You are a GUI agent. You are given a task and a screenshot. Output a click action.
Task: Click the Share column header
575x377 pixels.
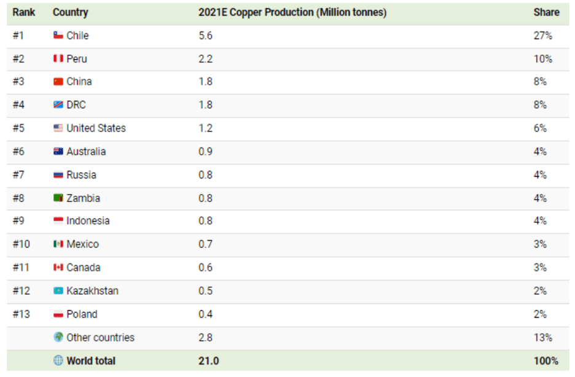546,12
